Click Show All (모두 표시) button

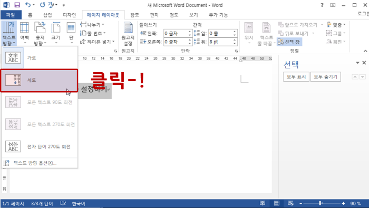(x=296, y=77)
